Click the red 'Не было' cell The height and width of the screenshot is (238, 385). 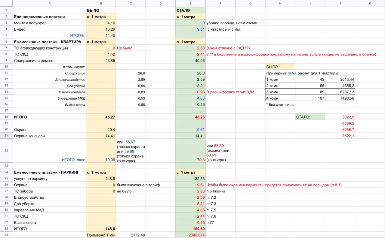[x=131, y=48]
